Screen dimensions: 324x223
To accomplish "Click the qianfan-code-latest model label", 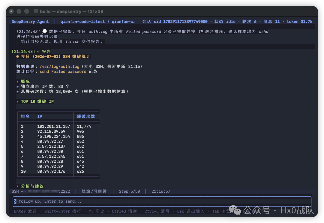I will point(83,22).
